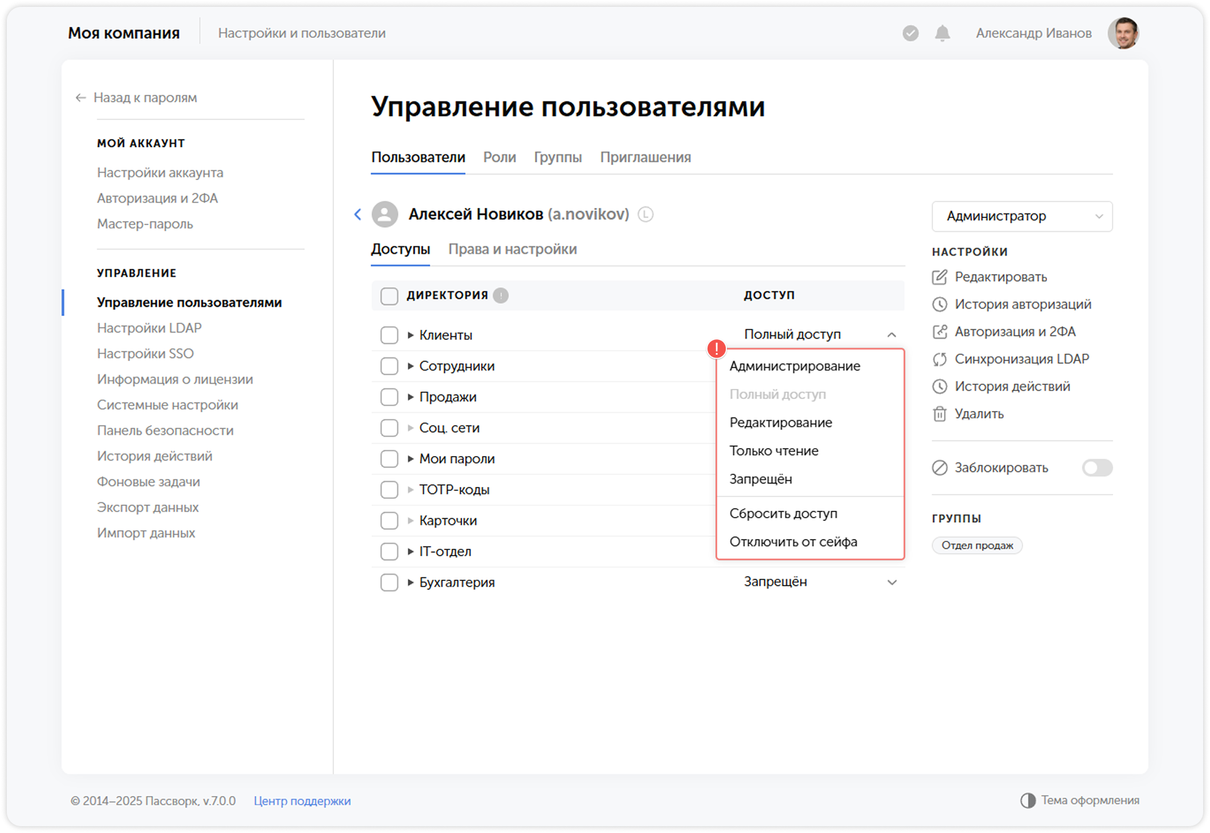The width and height of the screenshot is (1210, 833).
Task: Toggle the Заблокировать switch
Action: [1097, 468]
